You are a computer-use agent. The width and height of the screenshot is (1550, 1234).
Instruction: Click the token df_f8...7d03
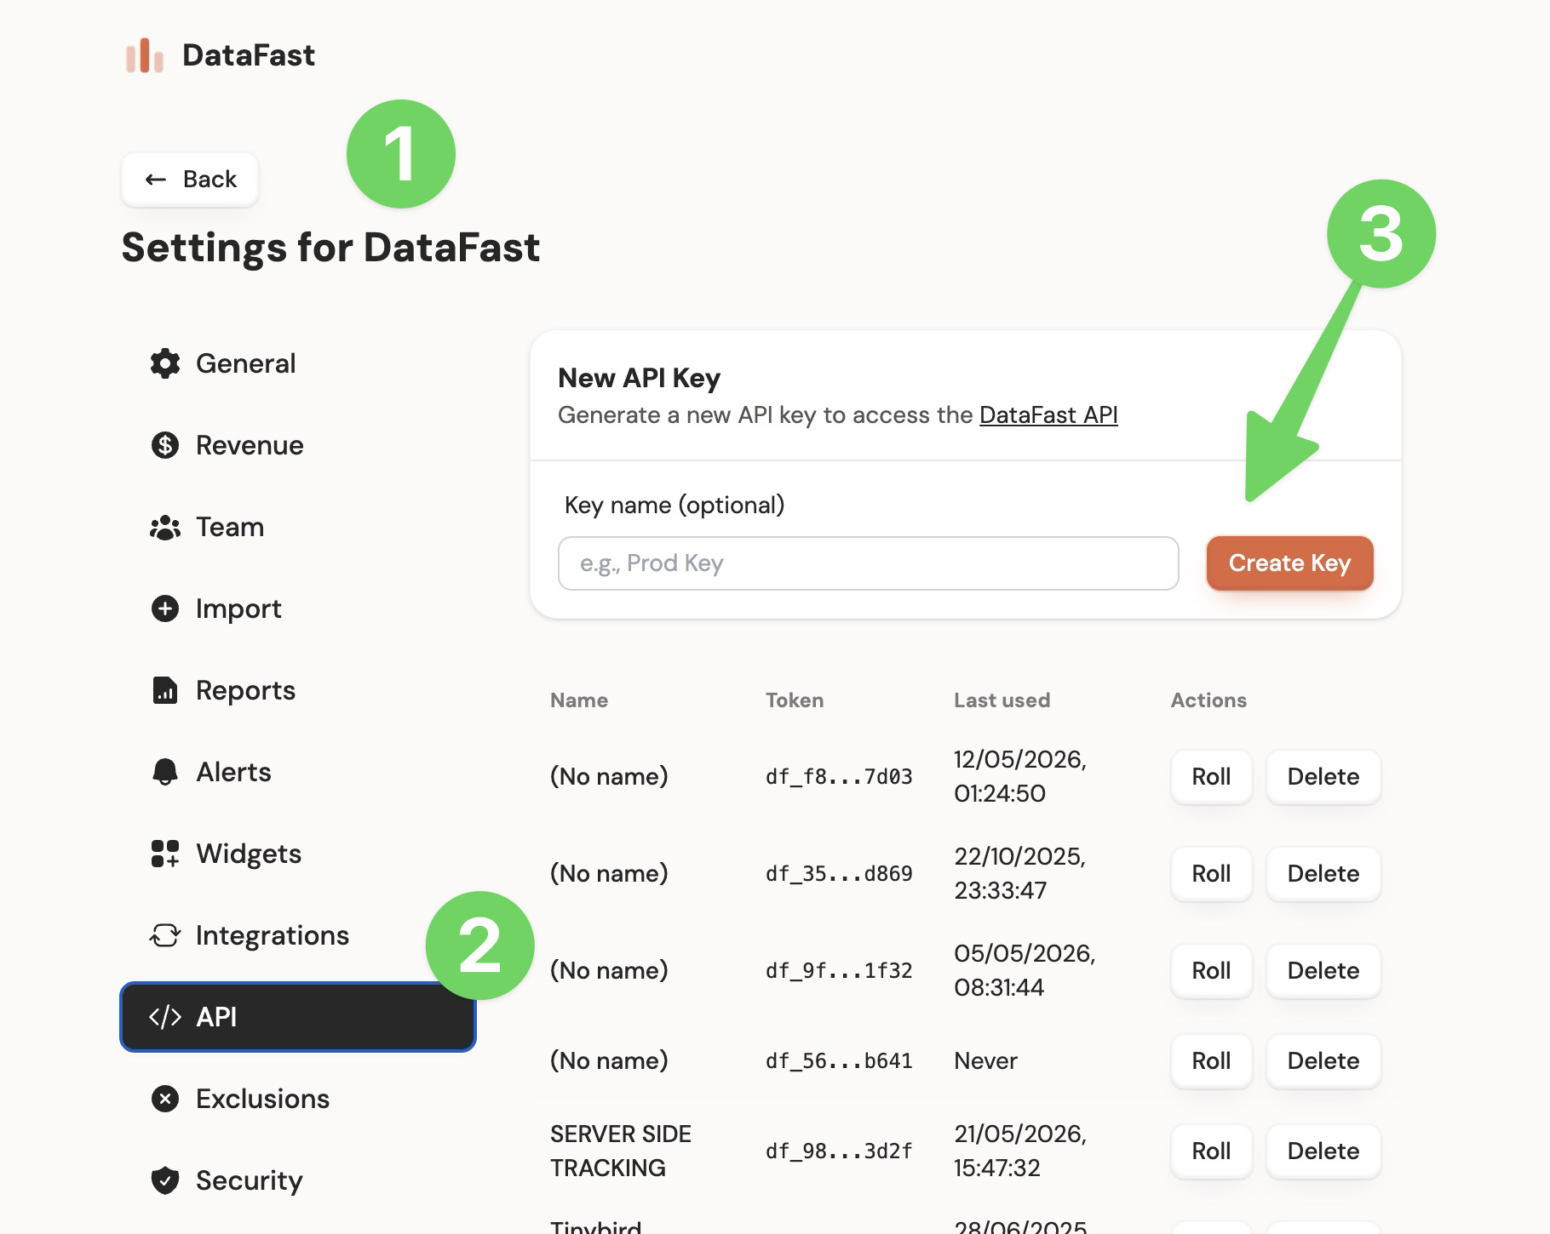(839, 777)
